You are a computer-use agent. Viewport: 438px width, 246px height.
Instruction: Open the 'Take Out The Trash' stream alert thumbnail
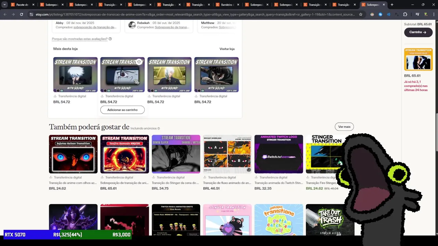[330, 220]
